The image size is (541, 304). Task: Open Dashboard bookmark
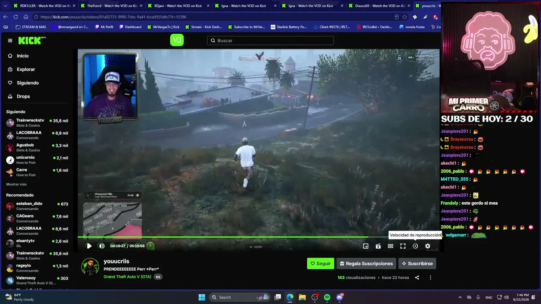(130, 27)
